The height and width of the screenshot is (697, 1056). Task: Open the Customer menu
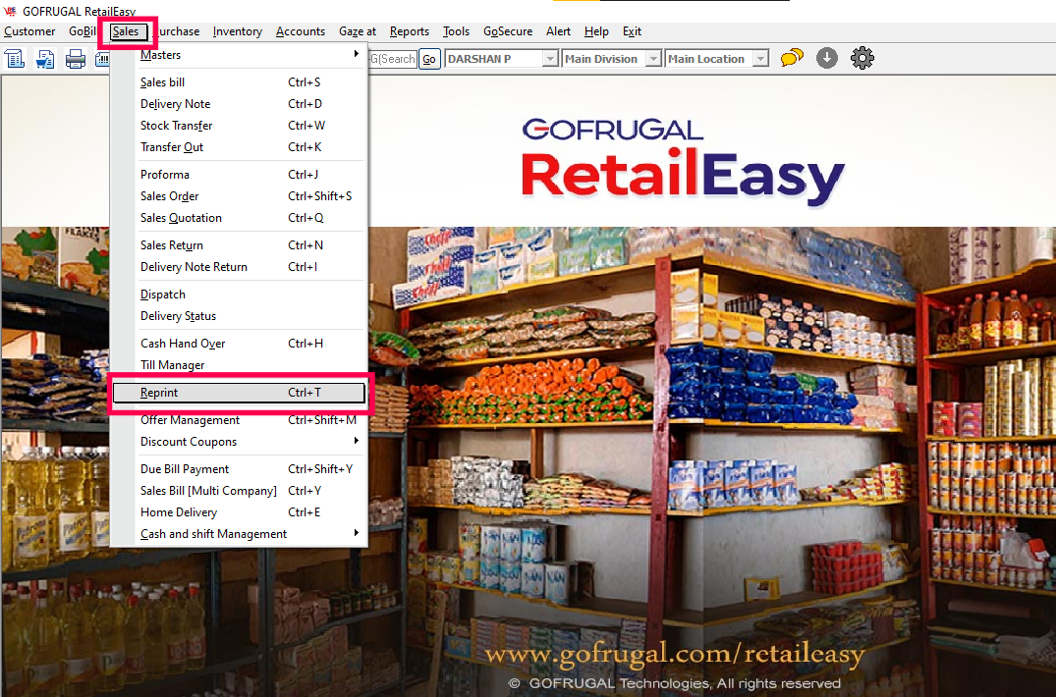tap(29, 31)
